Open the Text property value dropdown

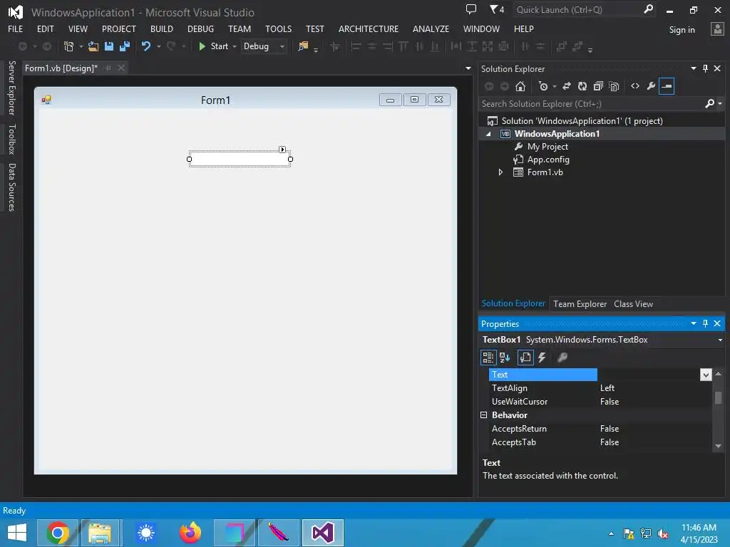tap(706, 375)
